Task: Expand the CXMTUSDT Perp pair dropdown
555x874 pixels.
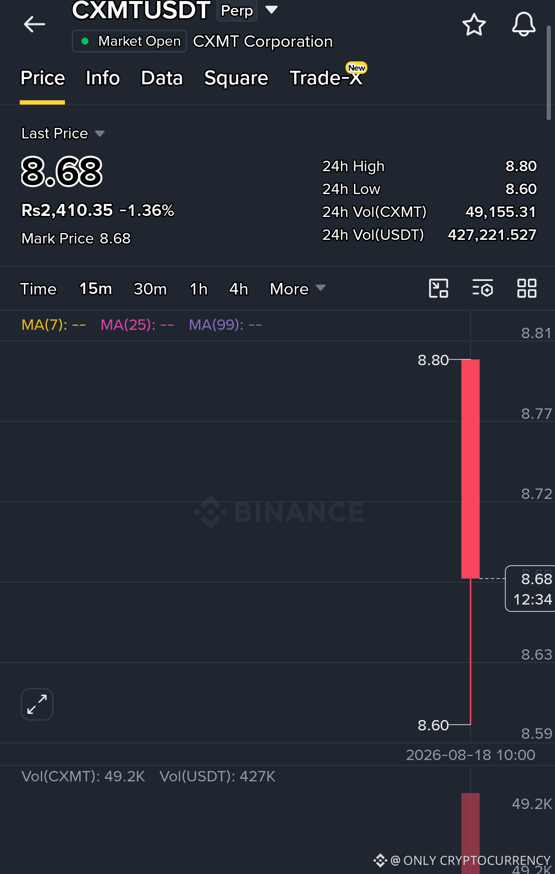Action: click(271, 9)
